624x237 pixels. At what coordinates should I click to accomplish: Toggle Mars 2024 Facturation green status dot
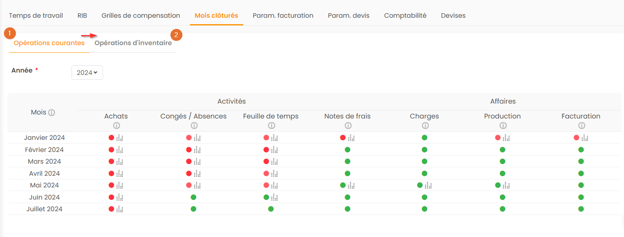pos(581,162)
